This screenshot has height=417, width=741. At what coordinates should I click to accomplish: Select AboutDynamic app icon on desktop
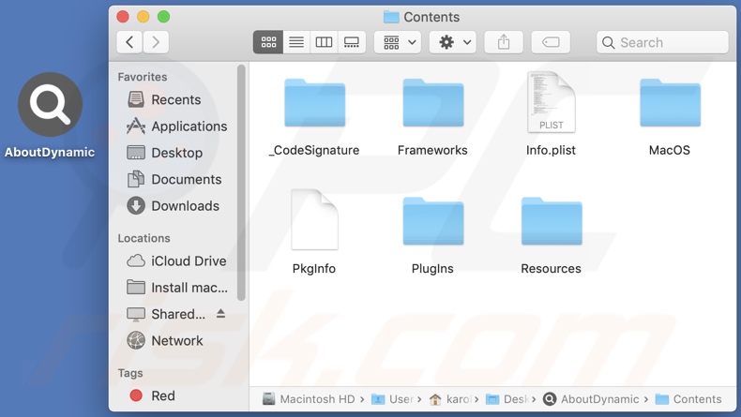click(x=50, y=104)
